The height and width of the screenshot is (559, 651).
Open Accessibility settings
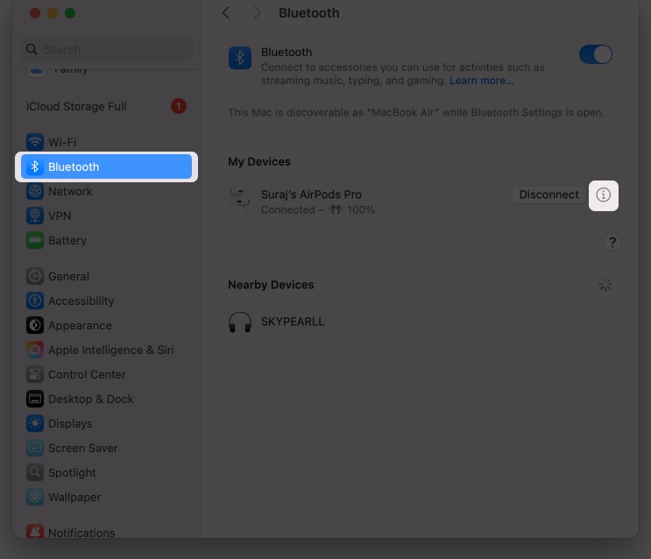coord(106,301)
